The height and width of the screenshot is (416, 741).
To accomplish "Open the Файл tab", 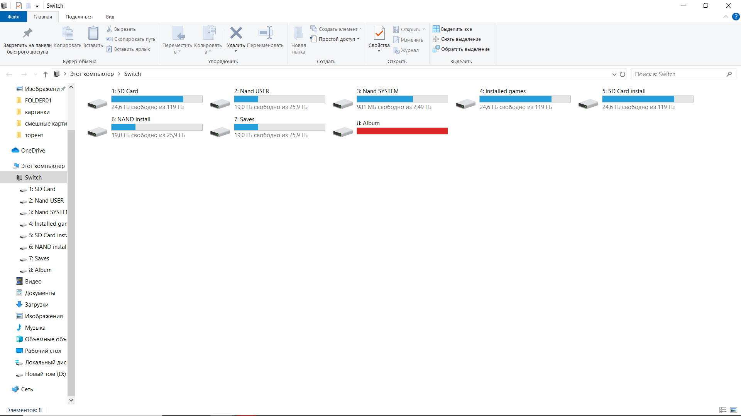I will pyautogui.click(x=14, y=17).
